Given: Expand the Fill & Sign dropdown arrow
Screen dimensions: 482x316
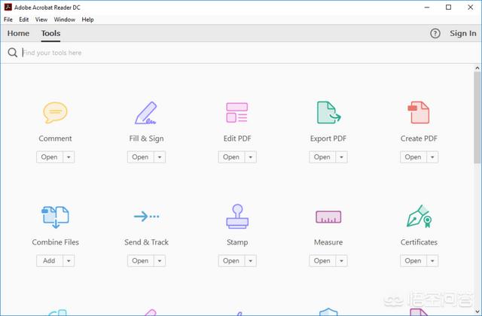Looking at the screenshot, I should coord(160,157).
